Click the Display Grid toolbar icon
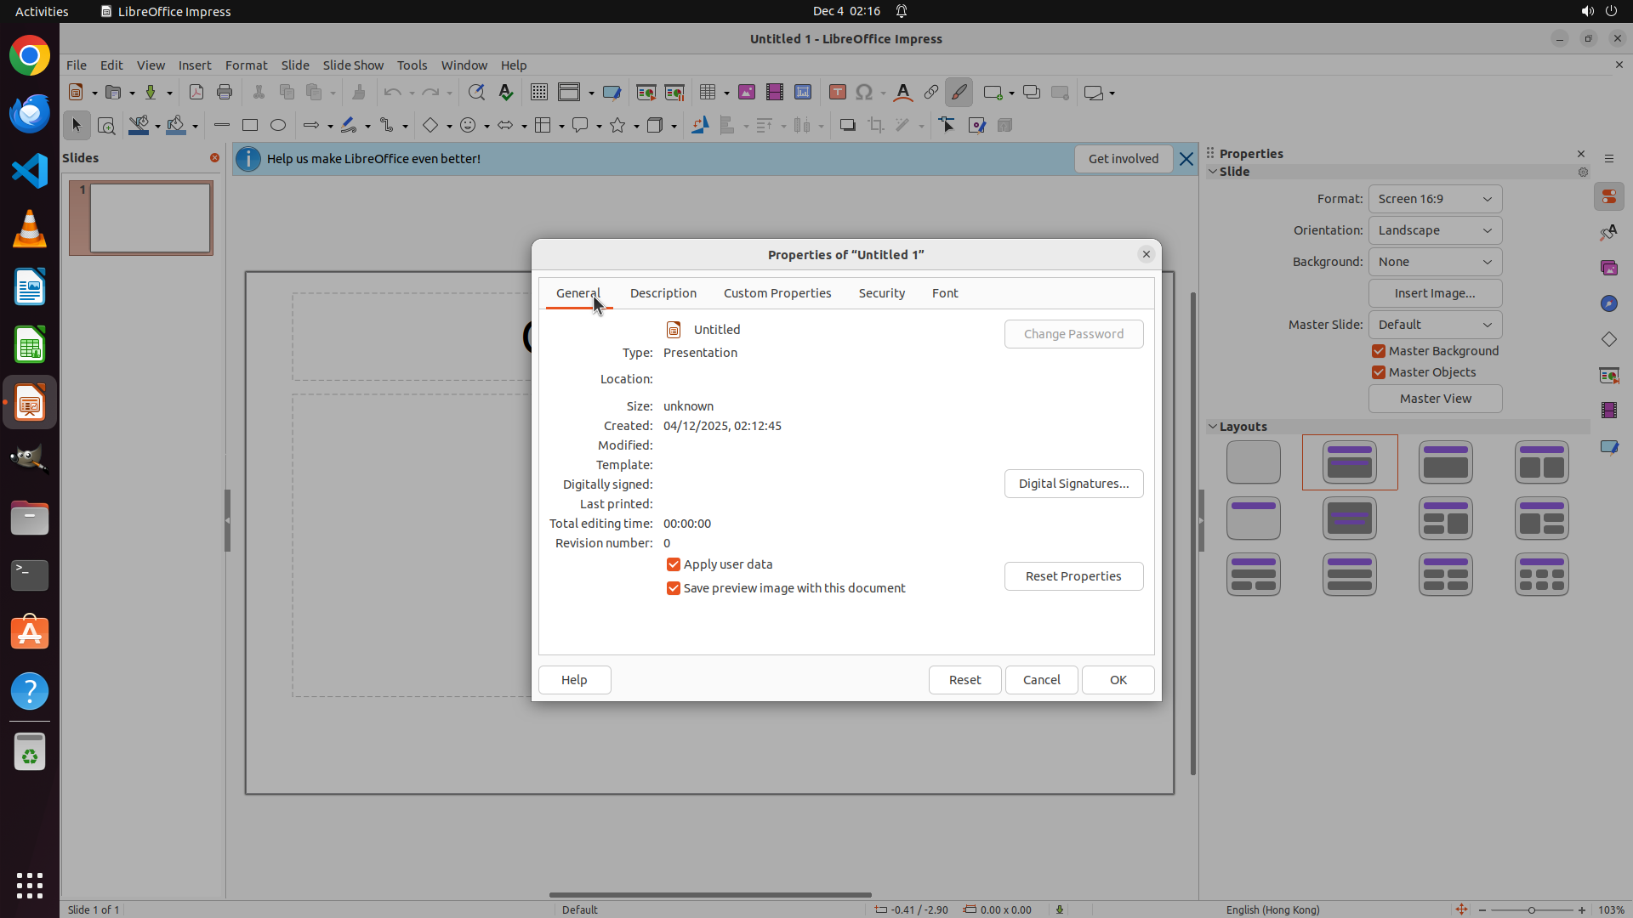The image size is (1633, 918). pyautogui.click(x=539, y=93)
